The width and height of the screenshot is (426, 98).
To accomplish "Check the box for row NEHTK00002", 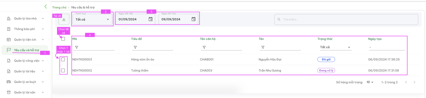I will [x=63, y=71].
